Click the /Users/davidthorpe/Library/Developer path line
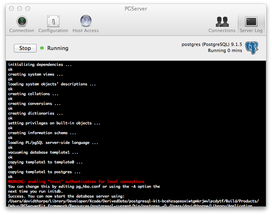Screen dimensions: 272x215 [134, 201]
